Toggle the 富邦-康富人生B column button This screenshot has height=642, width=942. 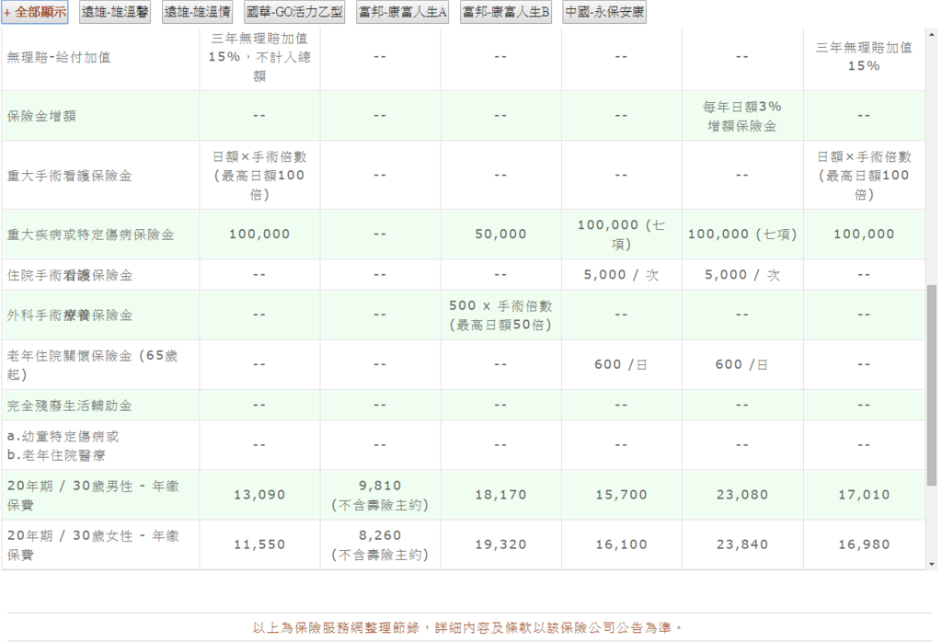506,12
